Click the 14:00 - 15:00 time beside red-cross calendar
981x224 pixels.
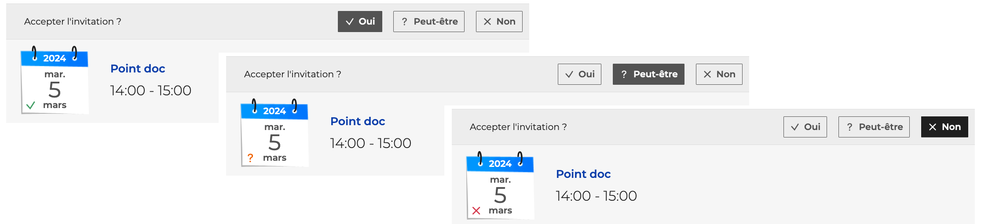click(596, 196)
